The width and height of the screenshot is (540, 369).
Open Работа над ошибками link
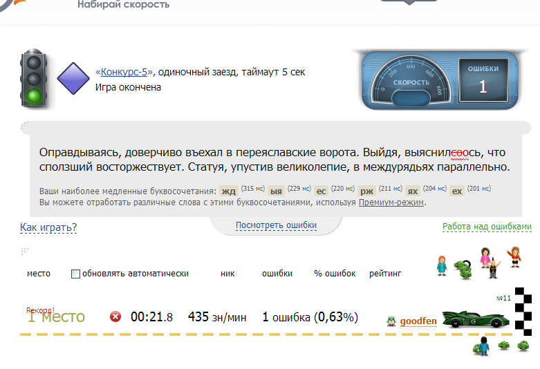point(487,227)
